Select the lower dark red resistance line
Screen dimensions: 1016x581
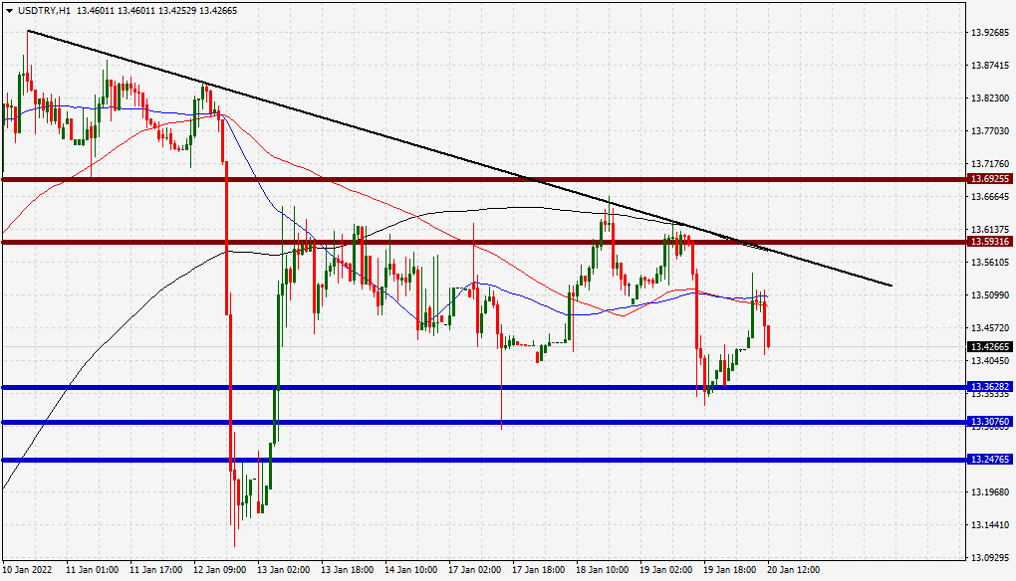point(484,242)
